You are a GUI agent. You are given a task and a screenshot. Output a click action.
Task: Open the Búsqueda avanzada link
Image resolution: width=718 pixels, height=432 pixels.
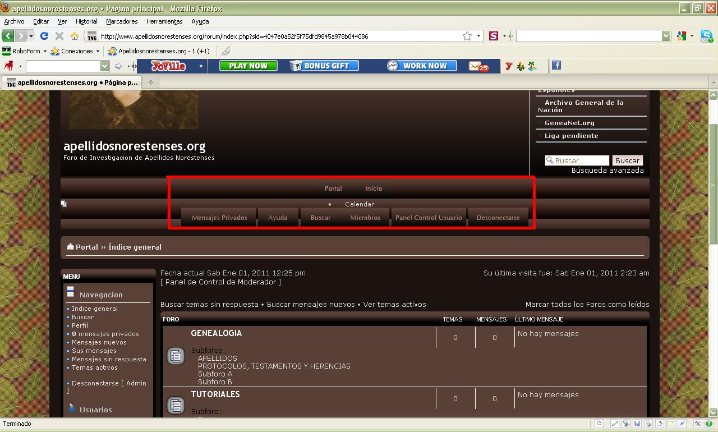tap(607, 171)
